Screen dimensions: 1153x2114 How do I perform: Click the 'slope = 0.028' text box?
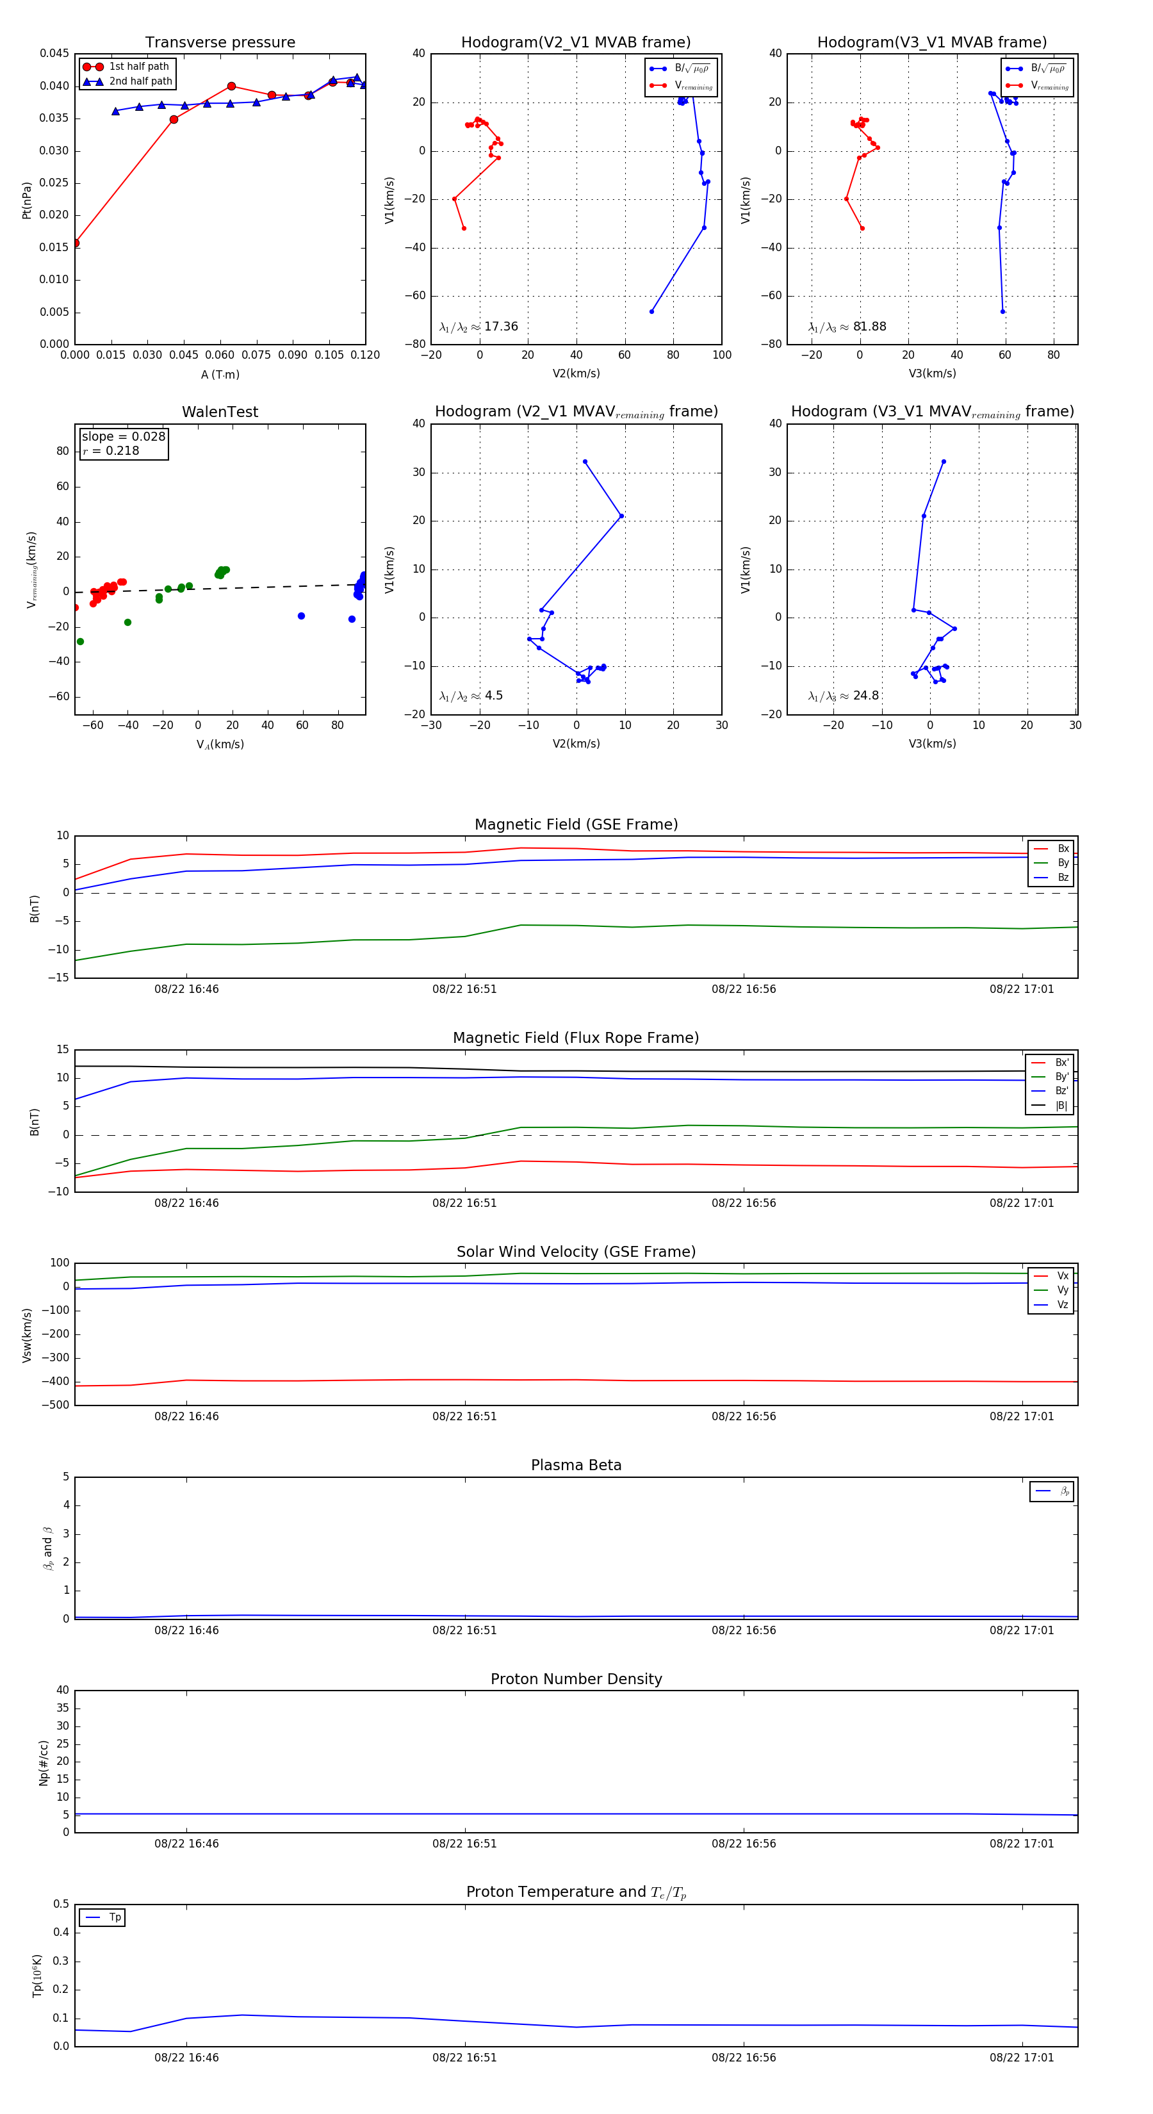124,437
